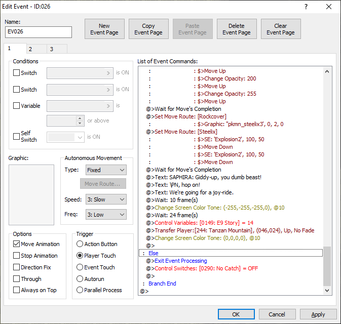Enable the Through option checkbox
341x324 pixels.
click(17, 279)
